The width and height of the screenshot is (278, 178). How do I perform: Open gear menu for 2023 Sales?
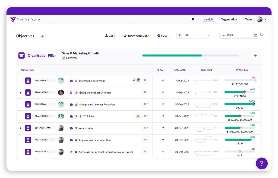point(146,116)
